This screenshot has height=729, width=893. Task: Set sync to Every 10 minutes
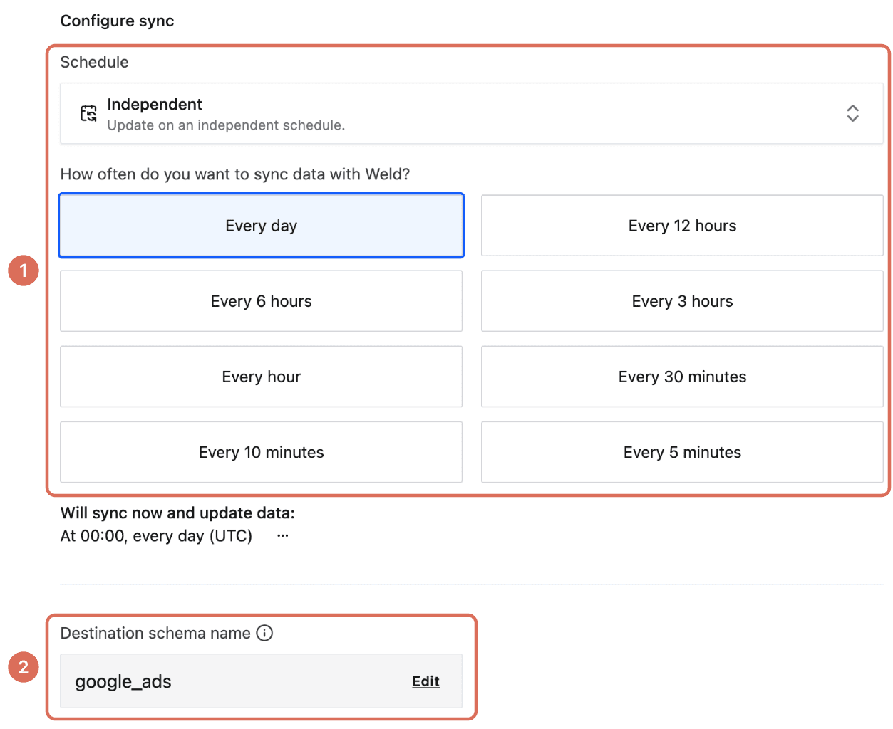262,452
